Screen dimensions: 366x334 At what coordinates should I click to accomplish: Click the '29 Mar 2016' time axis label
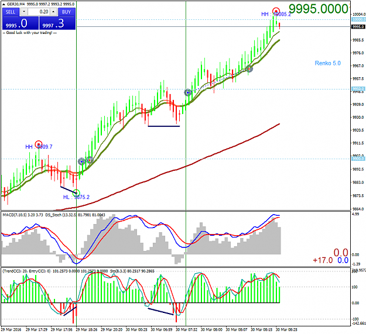[x=11, y=330]
